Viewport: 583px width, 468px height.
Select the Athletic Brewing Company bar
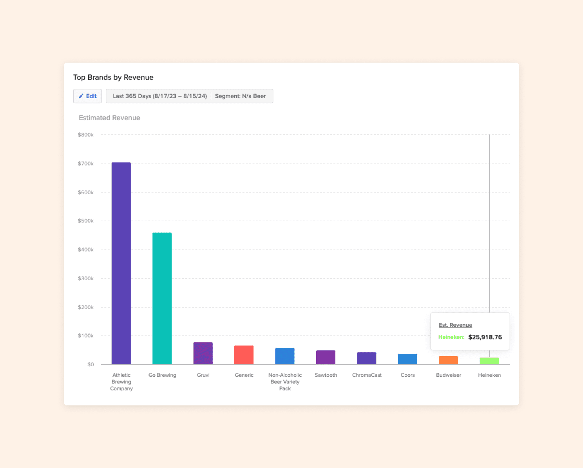121,263
